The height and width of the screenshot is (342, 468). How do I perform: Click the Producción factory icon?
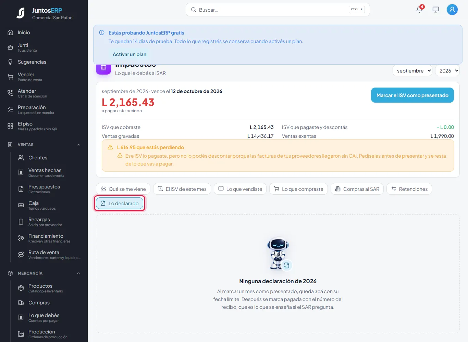pyautogui.click(x=21, y=334)
